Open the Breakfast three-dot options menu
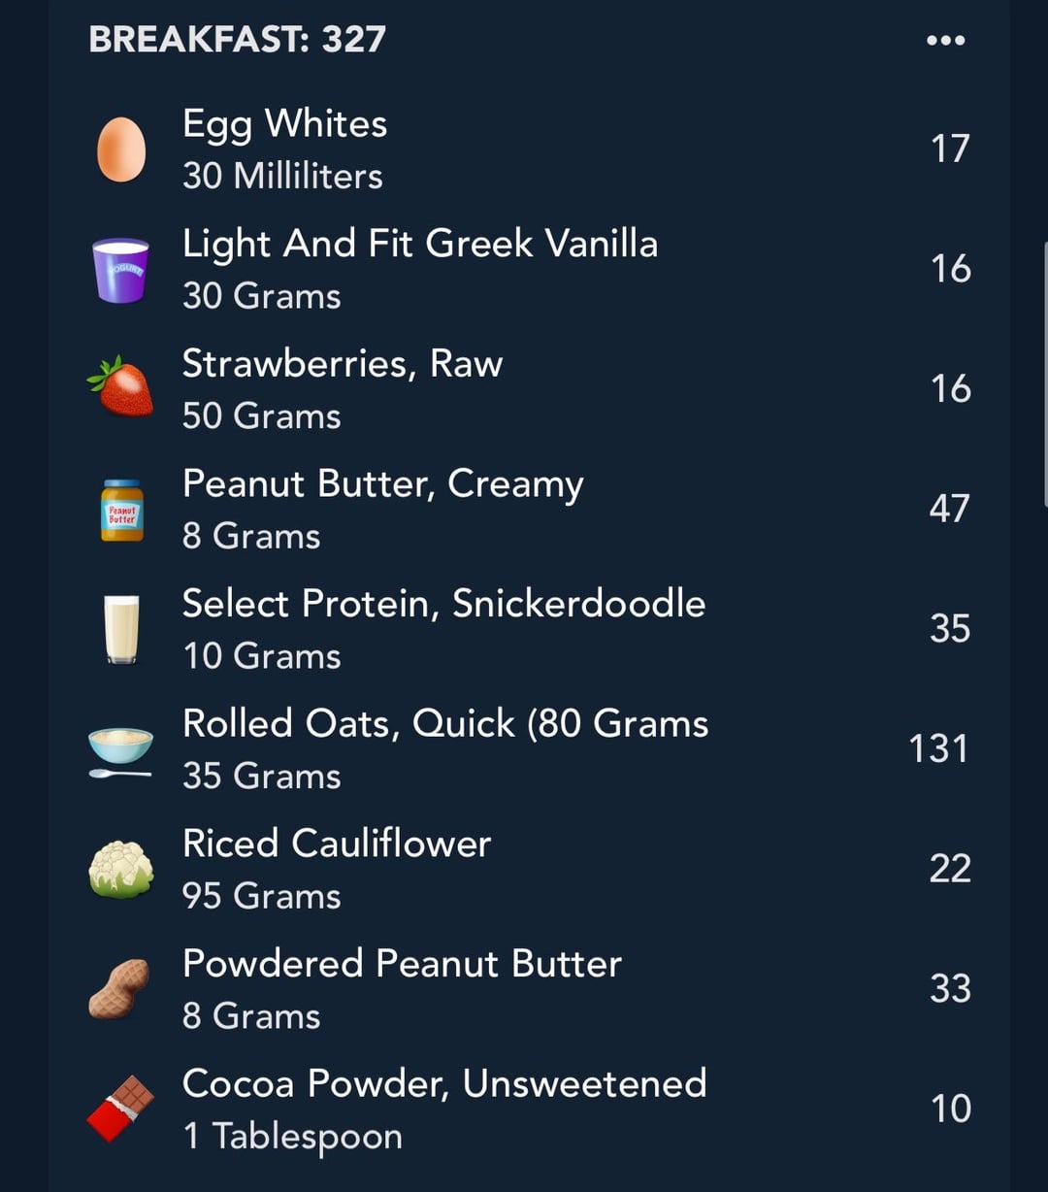This screenshot has width=1048, height=1192. (945, 41)
